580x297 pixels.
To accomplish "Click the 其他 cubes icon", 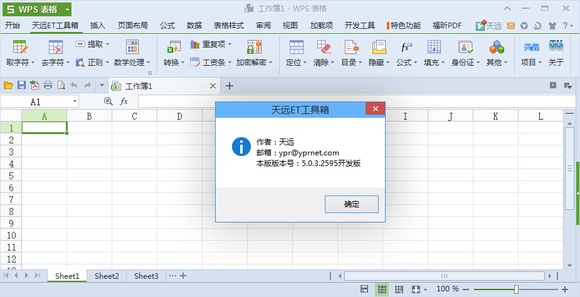I will point(497,47).
